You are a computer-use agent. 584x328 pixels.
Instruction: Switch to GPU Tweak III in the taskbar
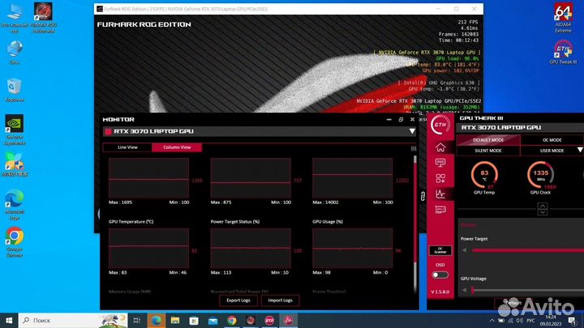pyautogui.click(x=269, y=320)
